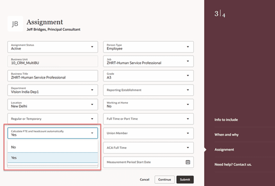Open the Working at Home dropdown
The width and height of the screenshot is (275, 186).
(x=148, y=104)
